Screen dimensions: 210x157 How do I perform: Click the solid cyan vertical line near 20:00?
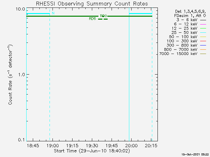coord(129,74)
